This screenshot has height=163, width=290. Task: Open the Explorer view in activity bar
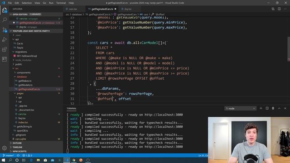[x=5, y=10]
